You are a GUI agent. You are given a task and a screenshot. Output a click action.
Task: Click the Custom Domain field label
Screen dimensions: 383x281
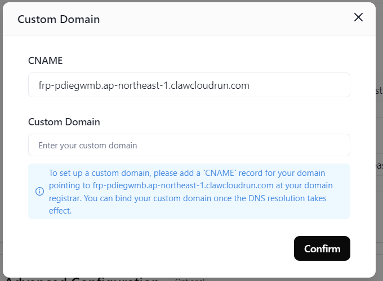64,121
